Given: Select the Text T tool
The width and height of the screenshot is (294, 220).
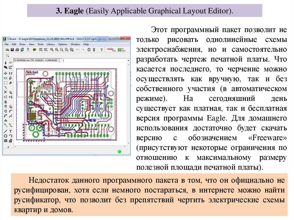Looking at the screenshot, I should coord(11,131).
